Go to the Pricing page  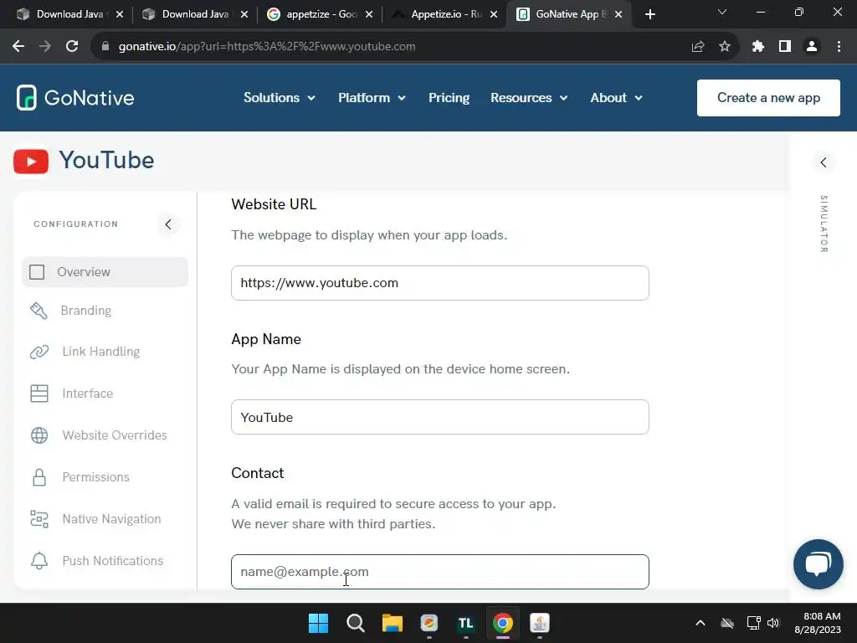coord(449,98)
